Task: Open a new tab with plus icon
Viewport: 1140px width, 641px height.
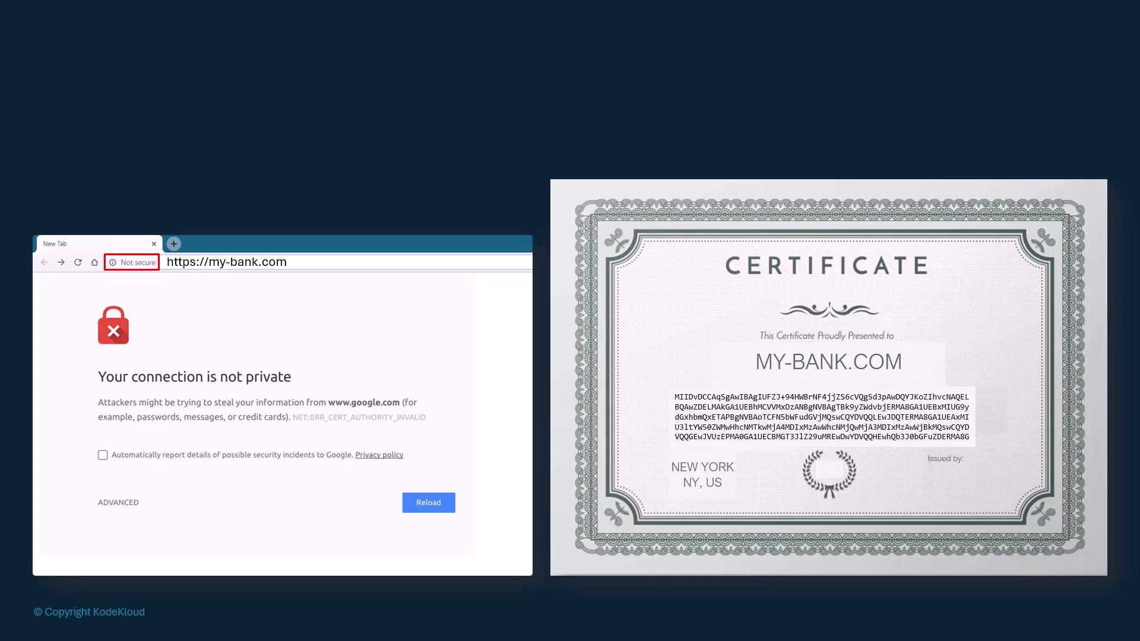Action: click(x=173, y=243)
